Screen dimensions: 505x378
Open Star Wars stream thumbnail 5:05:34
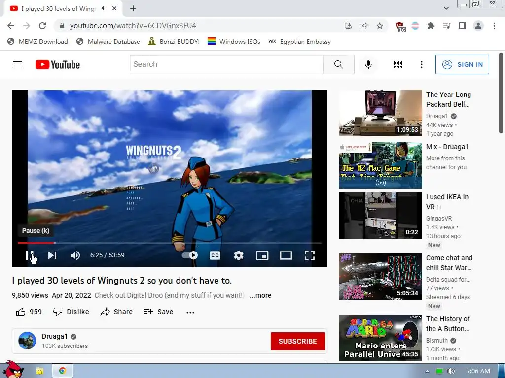point(380,277)
